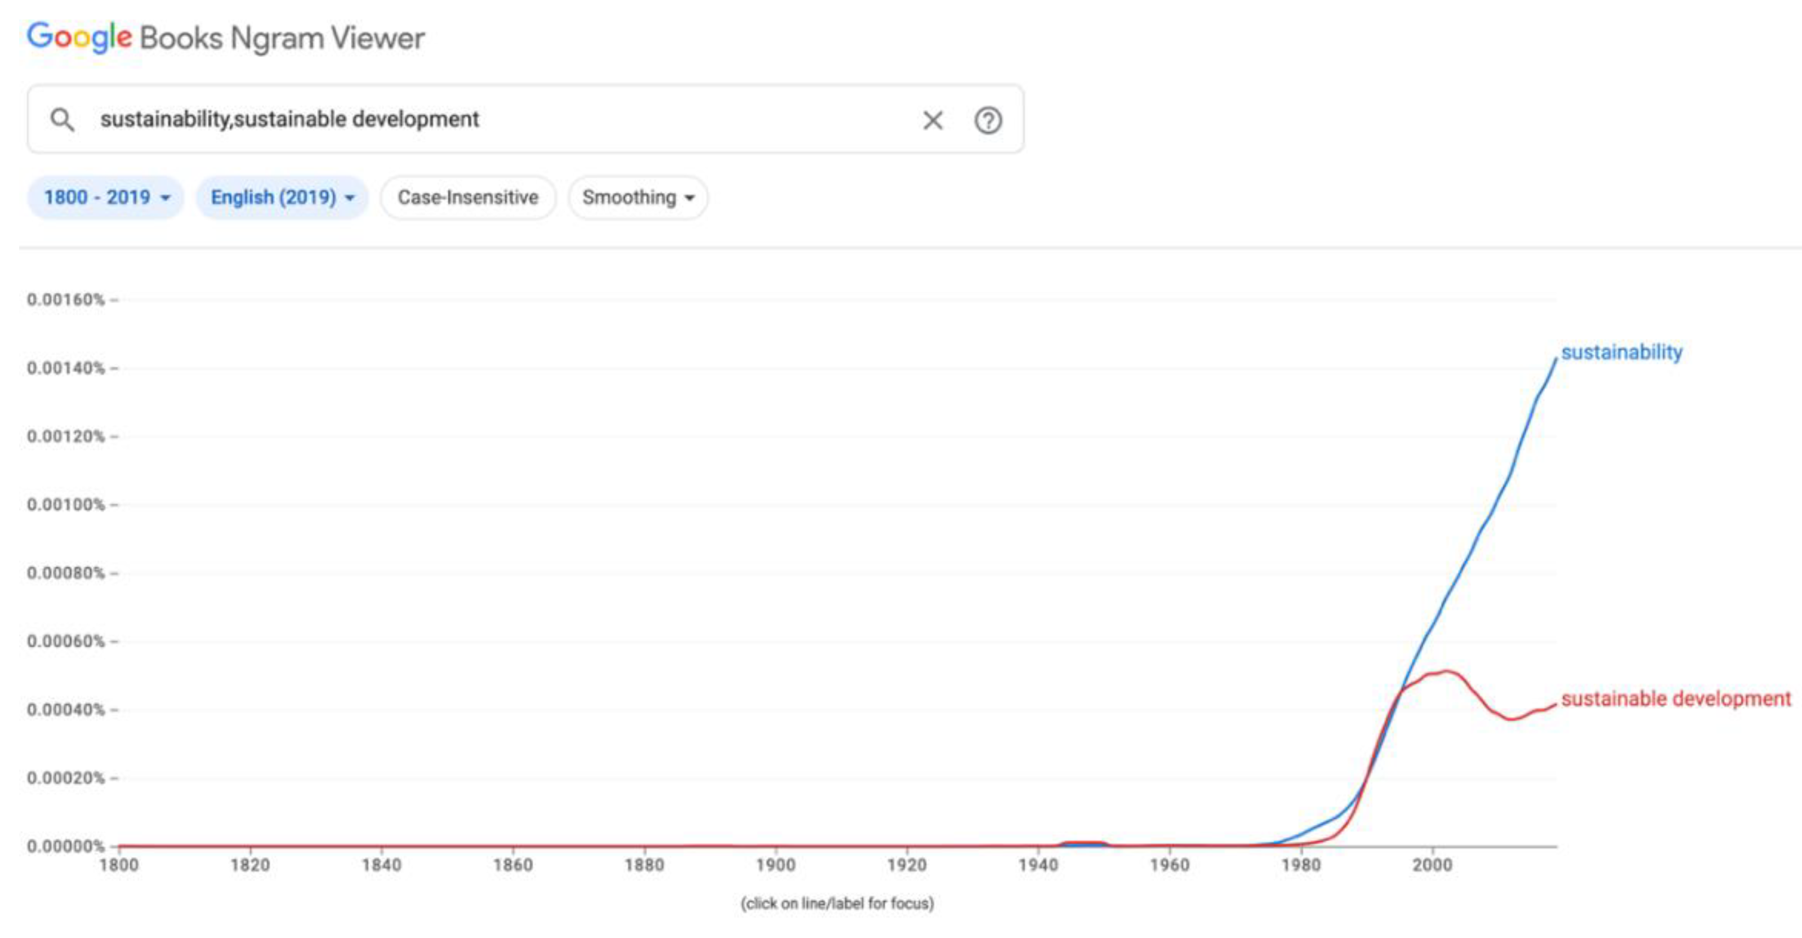Click the Books Ngram Viewer title
1802x938 pixels.
[282, 38]
